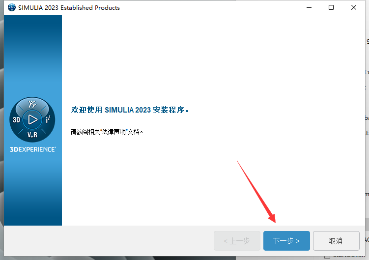Click the information quadrant of the compass
369x260 pixels.
pos(48,119)
